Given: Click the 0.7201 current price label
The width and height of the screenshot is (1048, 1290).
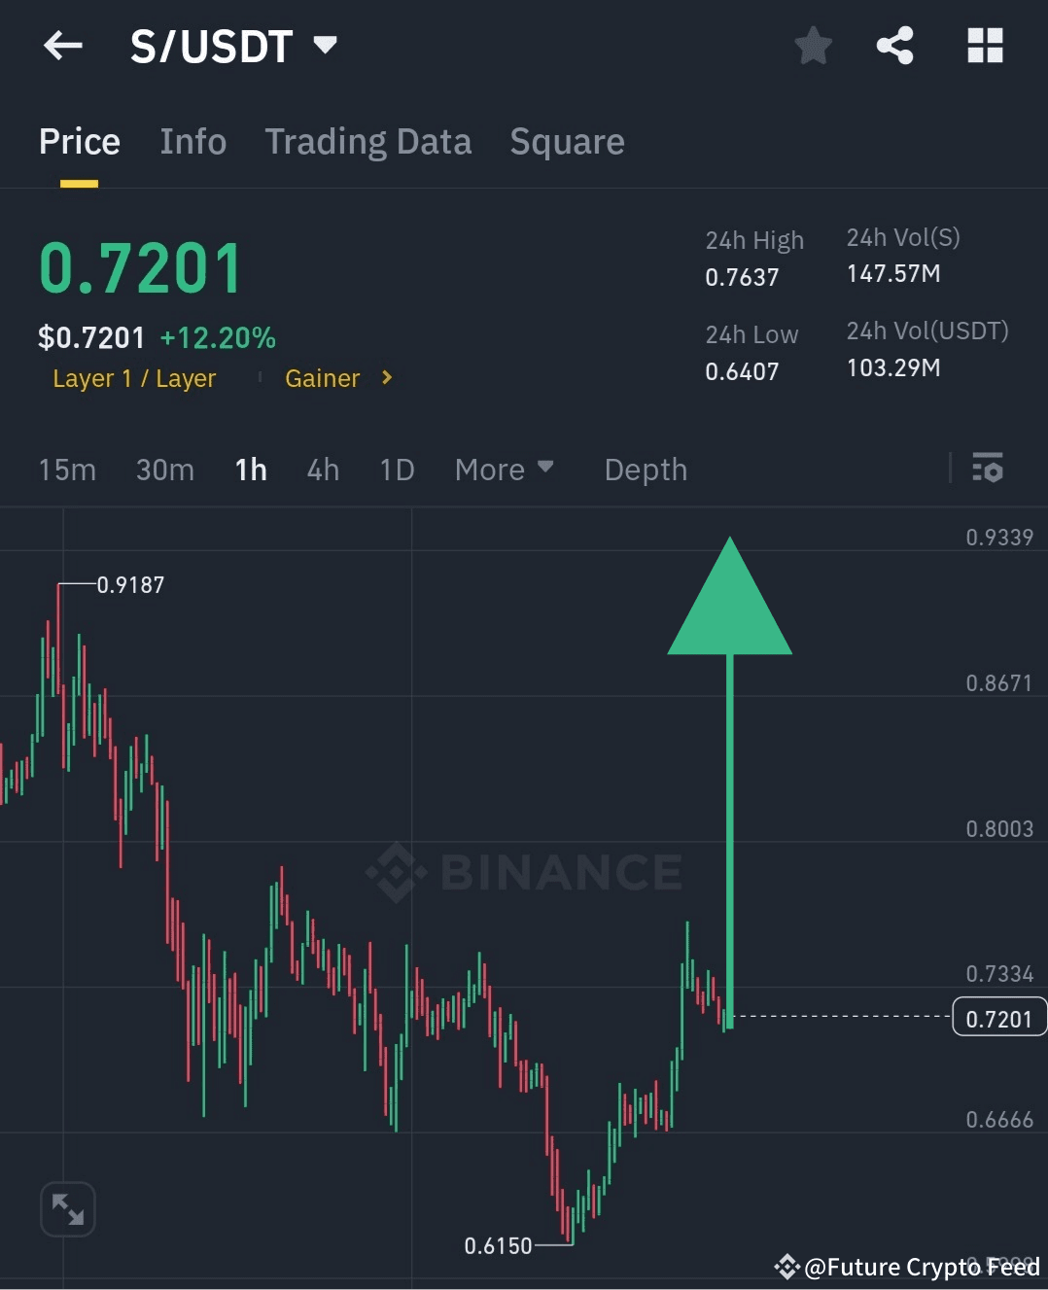Looking at the screenshot, I should (999, 1018).
